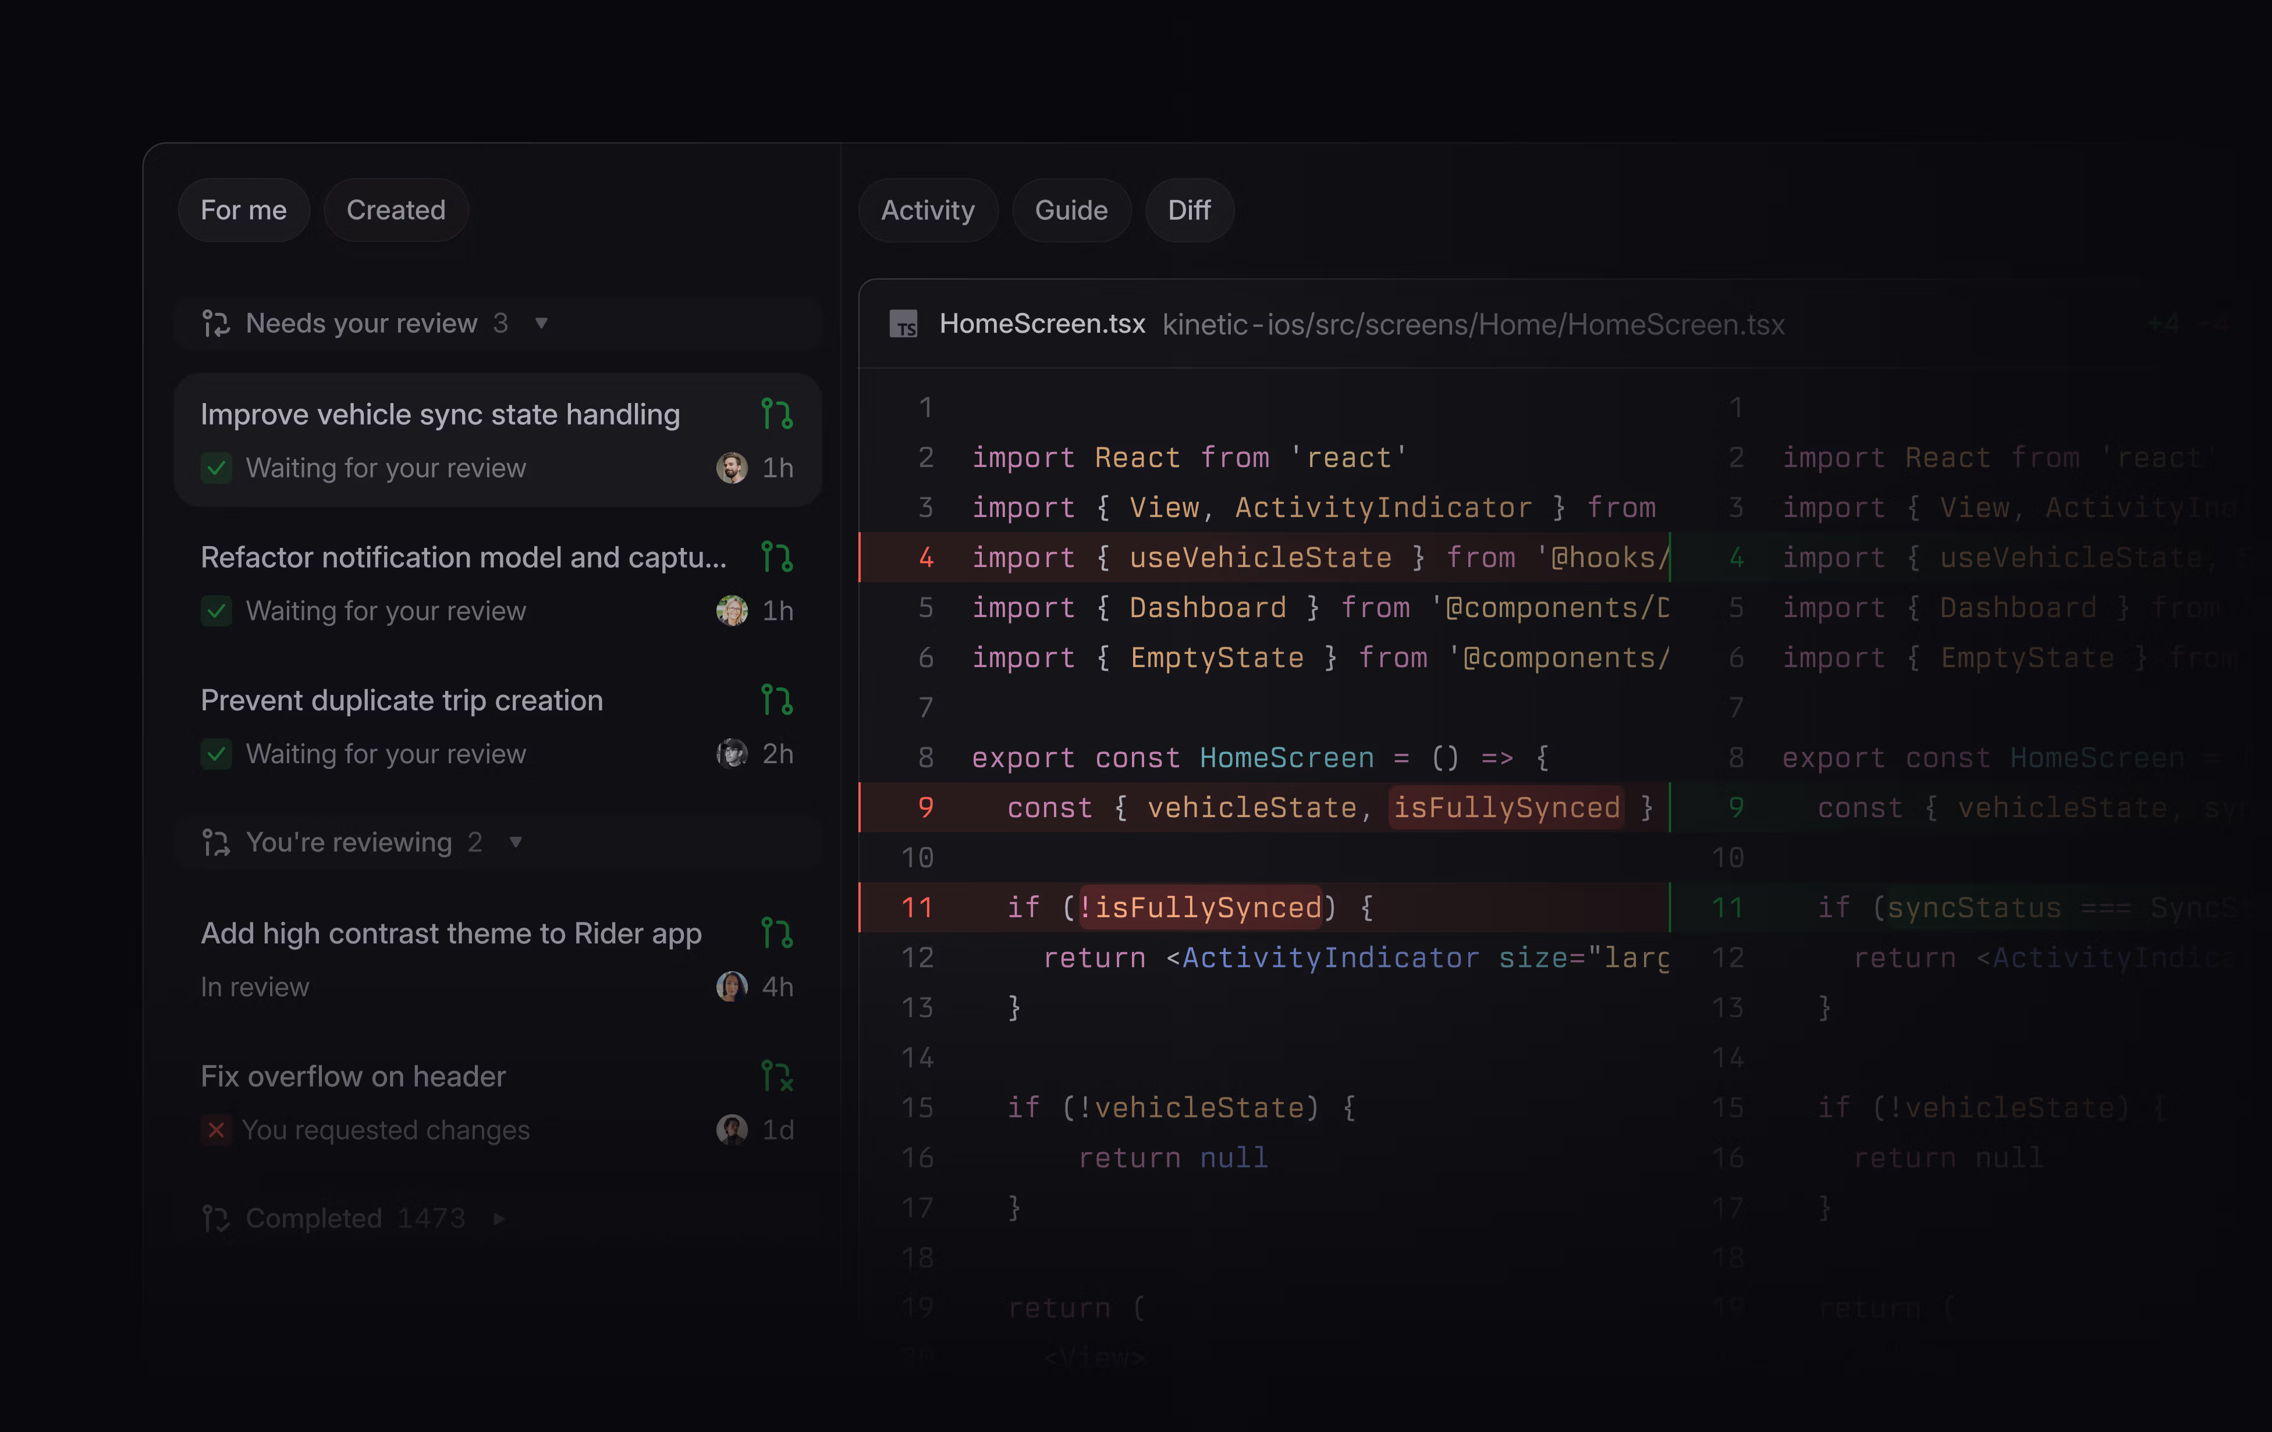
Task: Click removed line number 11 in left diff
Action: pos(916,907)
